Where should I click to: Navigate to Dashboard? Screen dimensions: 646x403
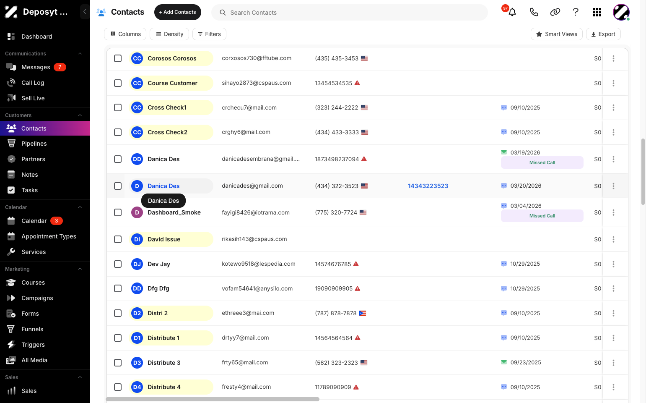(x=45, y=37)
